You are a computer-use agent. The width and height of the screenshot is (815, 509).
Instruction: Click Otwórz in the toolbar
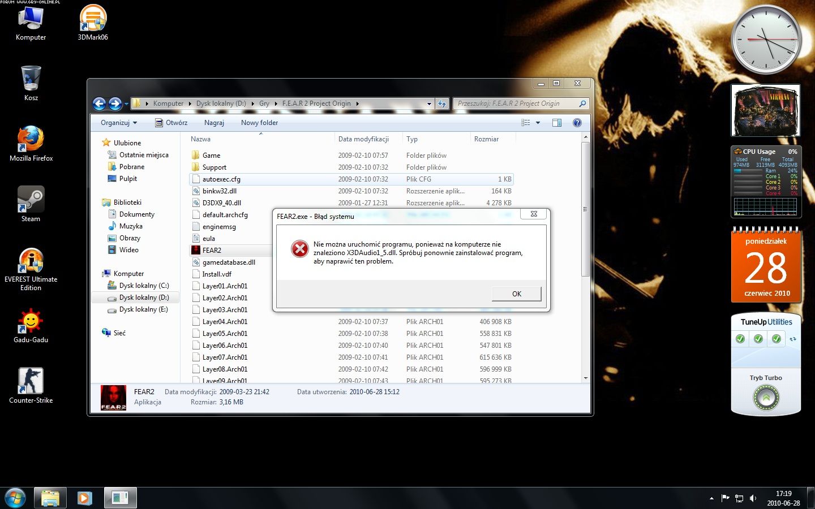pos(171,123)
